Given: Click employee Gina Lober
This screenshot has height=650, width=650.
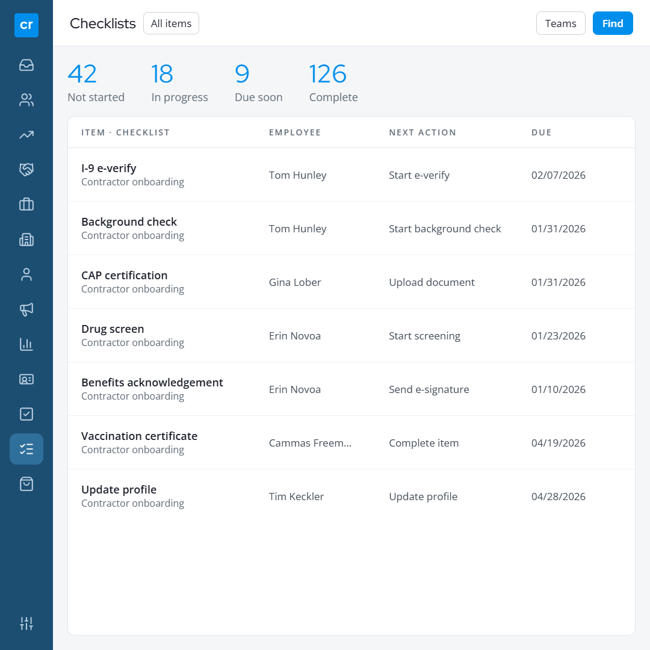Looking at the screenshot, I should [x=295, y=282].
